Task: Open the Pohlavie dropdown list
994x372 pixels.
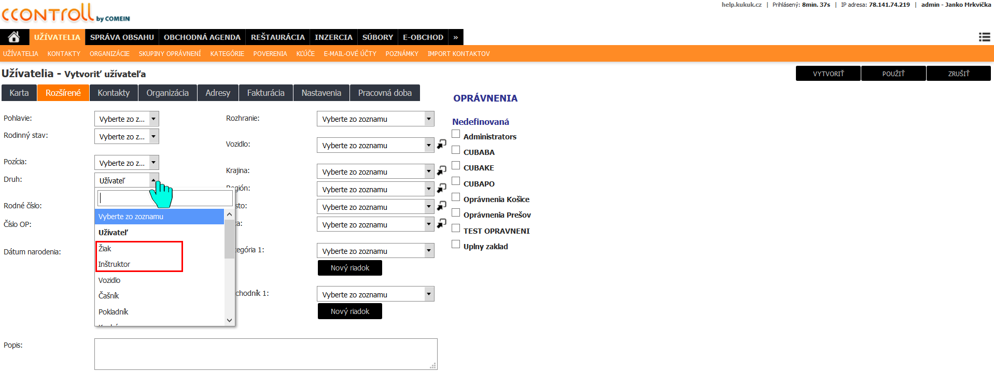Action: point(127,119)
